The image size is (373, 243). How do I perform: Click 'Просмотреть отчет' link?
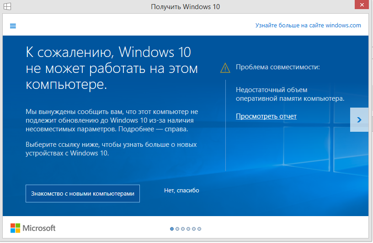(x=266, y=116)
